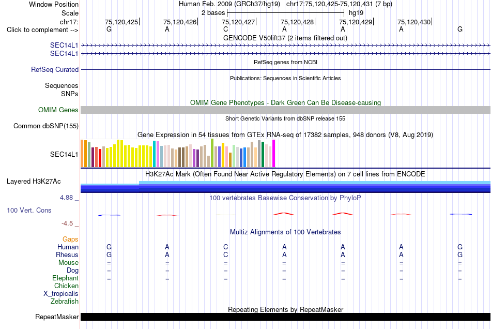This screenshot has width=491, height=329.
Task: Open 'Multiz Alignments of 100 Vertebrates' title
Action: 285,232
